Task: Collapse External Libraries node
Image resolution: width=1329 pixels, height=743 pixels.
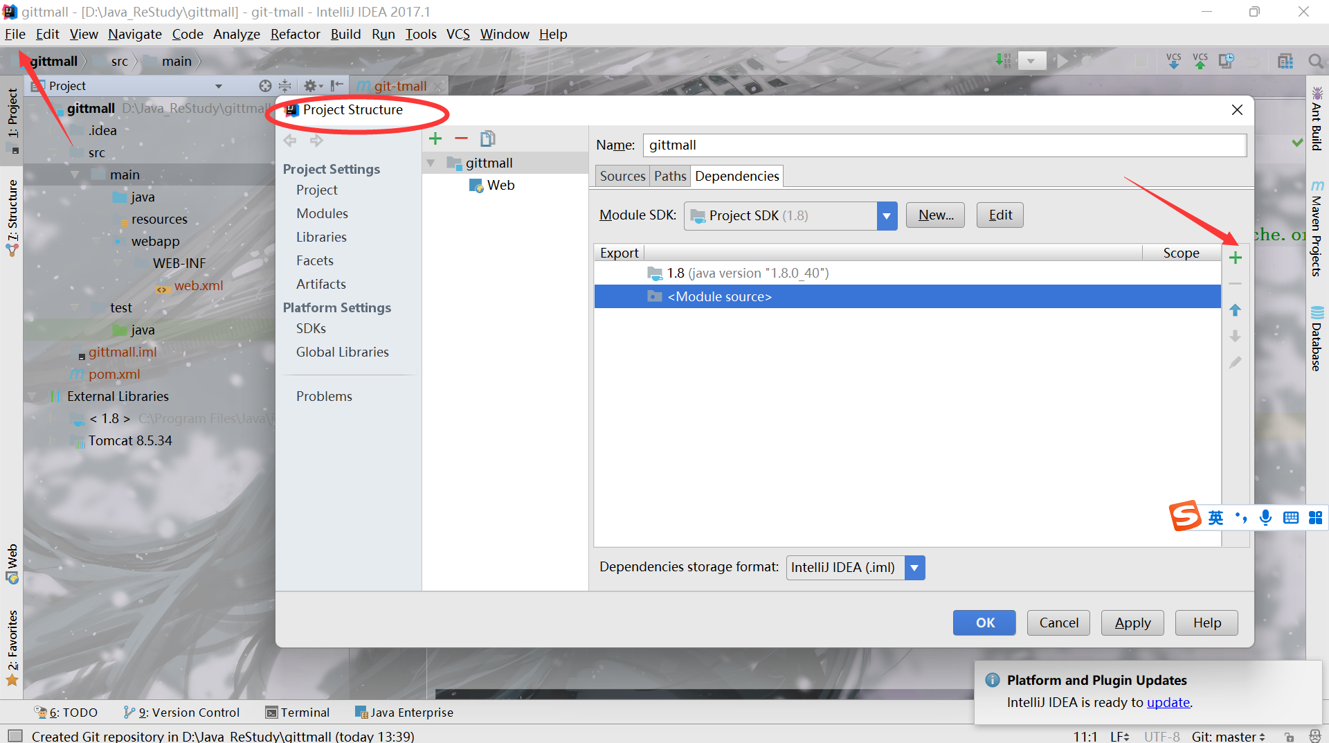Action: [x=31, y=397]
